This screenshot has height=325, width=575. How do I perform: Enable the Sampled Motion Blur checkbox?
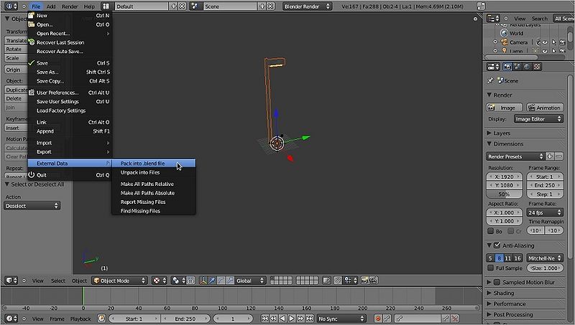click(497, 282)
